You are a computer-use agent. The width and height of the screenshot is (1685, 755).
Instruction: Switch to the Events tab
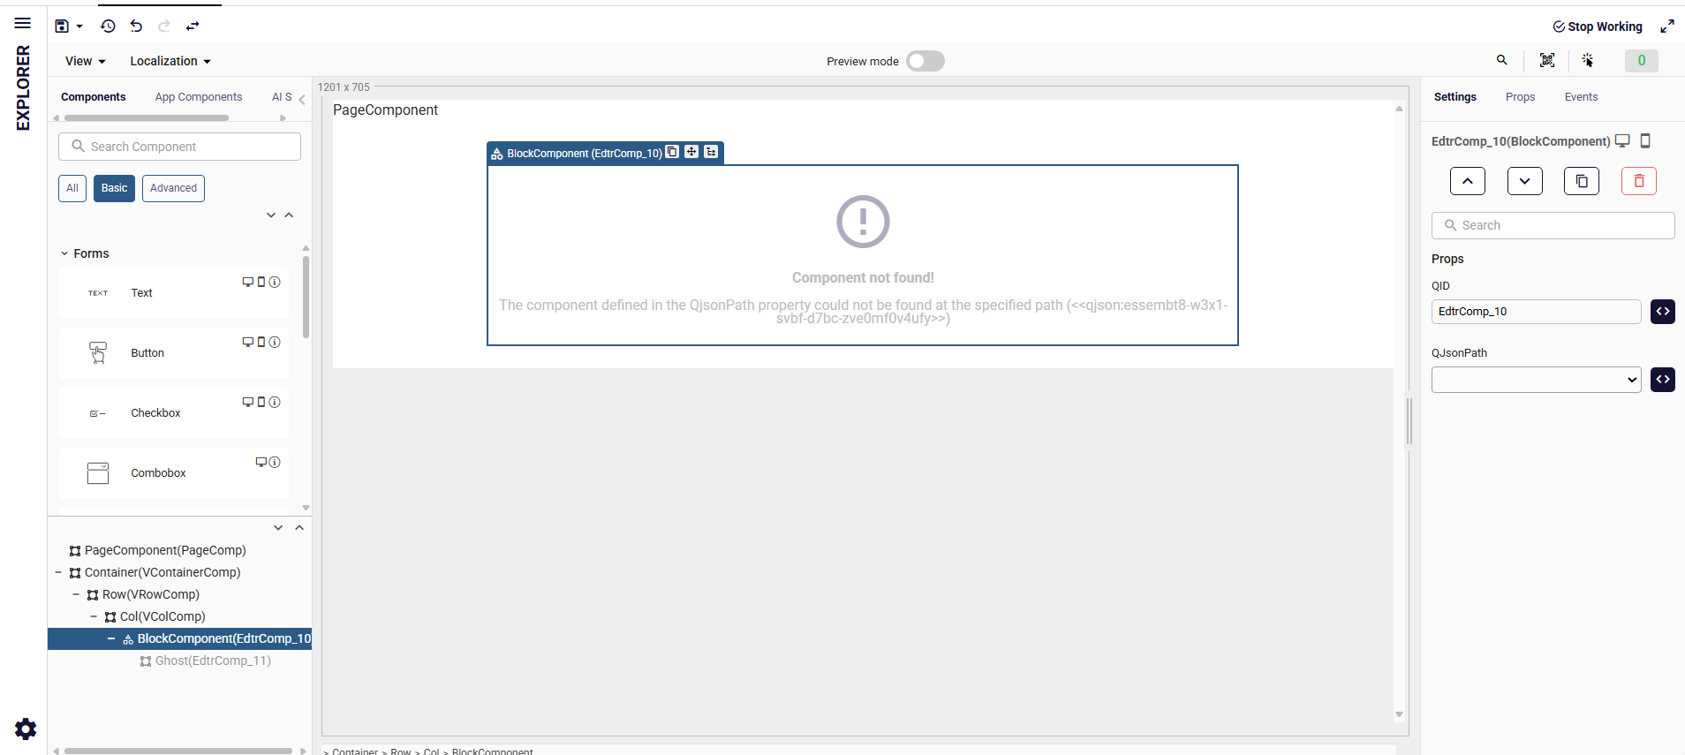pyautogui.click(x=1581, y=97)
